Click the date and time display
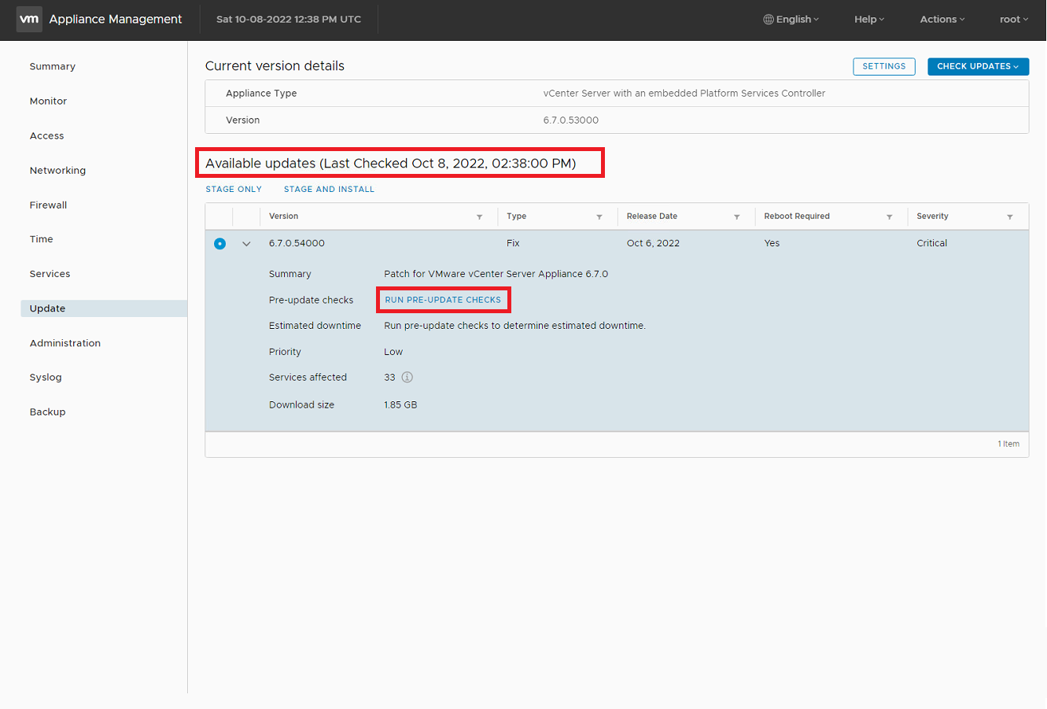This screenshot has width=1047, height=709. click(289, 20)
